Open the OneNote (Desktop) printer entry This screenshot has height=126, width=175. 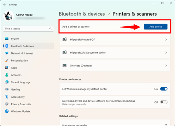[x=115, y=66]
